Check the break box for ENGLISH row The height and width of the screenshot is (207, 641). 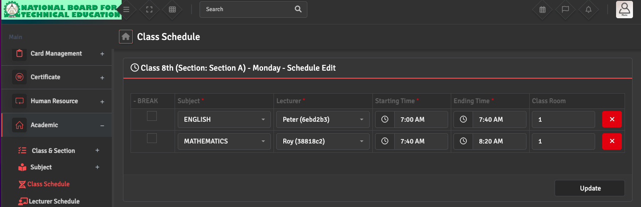click(152, 116)
